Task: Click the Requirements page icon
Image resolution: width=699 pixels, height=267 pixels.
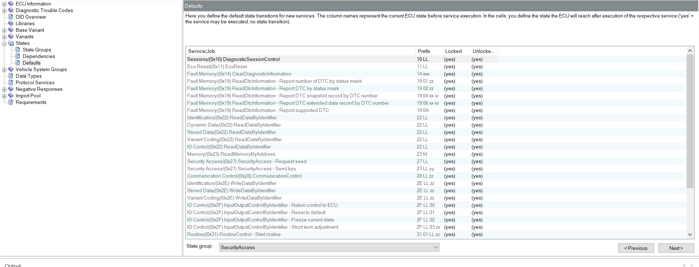Action: pyautogui.click(x=11, y=102)
